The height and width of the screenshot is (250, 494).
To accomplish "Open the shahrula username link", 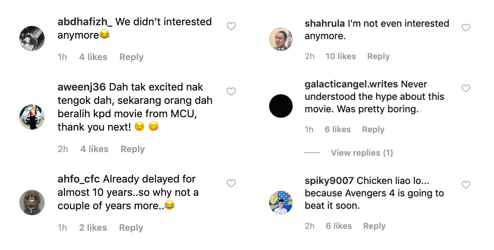I will coord(325,24).
